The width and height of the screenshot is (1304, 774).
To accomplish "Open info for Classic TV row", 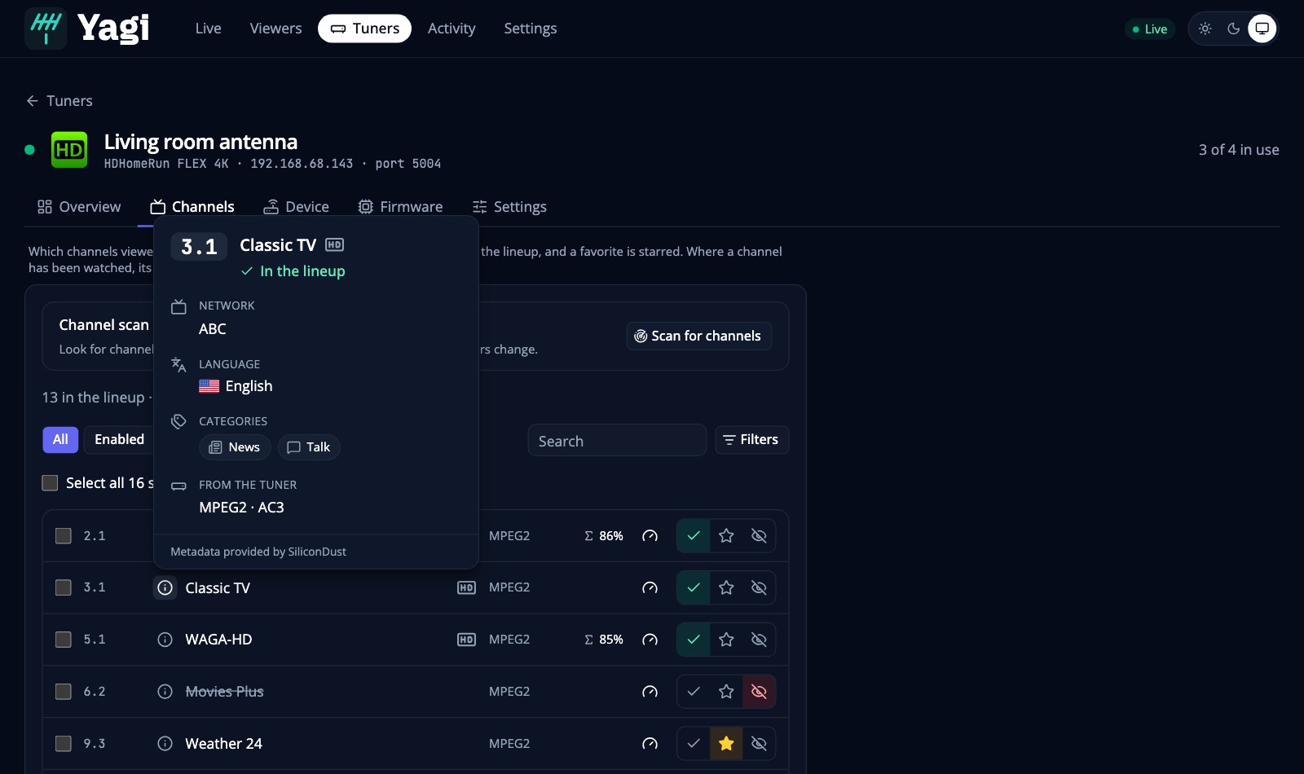I will click(165, 587).
